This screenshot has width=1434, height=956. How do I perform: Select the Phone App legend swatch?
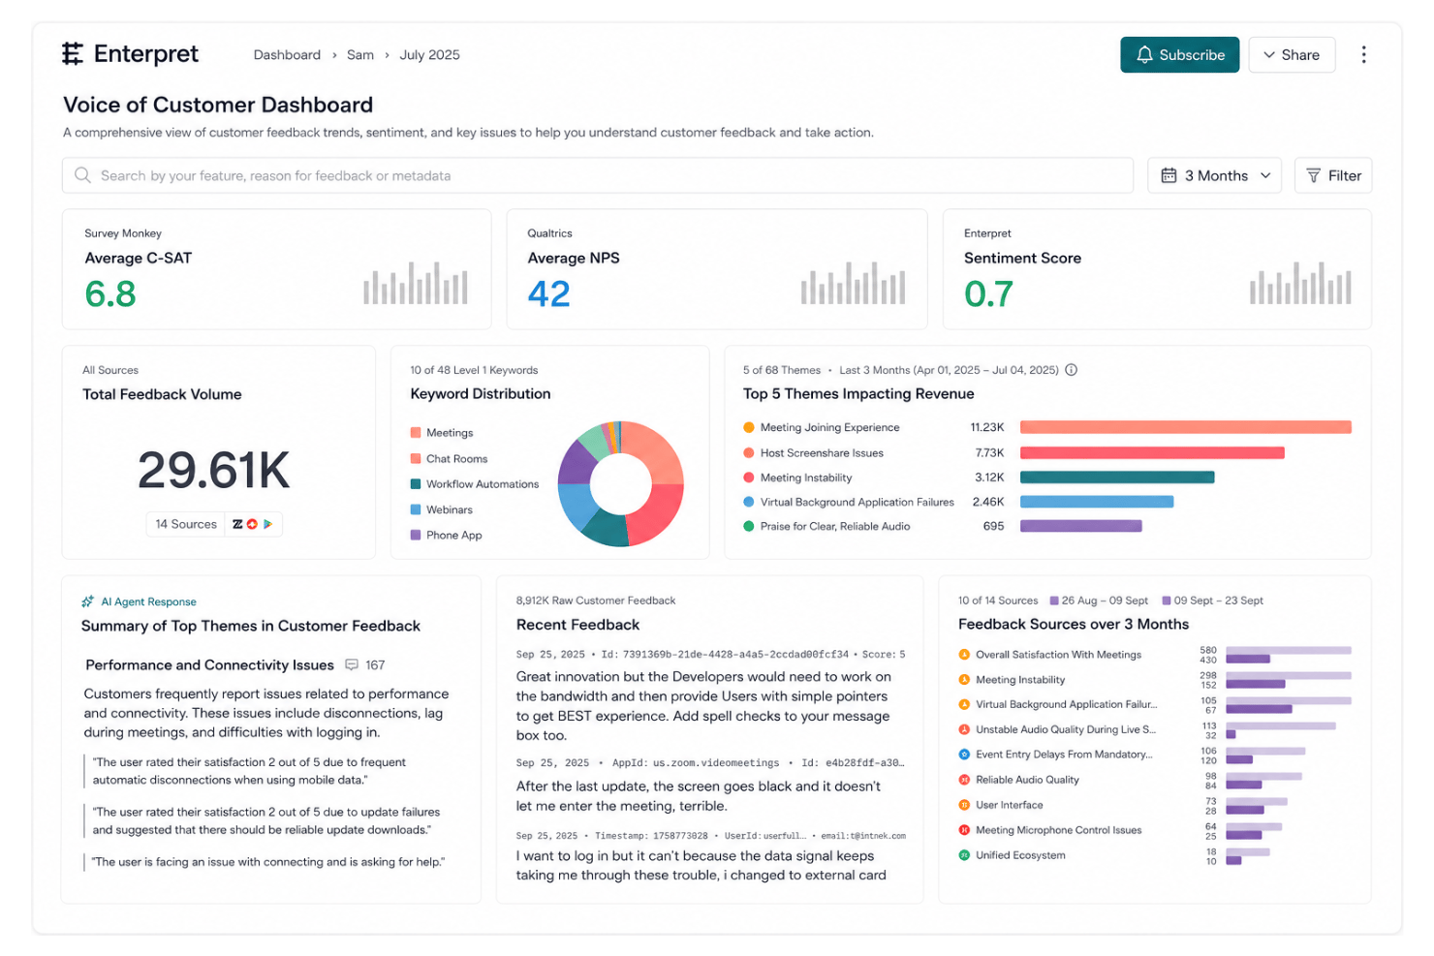416,535
